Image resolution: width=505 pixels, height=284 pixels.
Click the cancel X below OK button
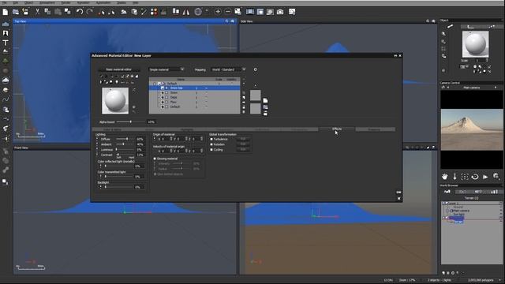[398, 198]
